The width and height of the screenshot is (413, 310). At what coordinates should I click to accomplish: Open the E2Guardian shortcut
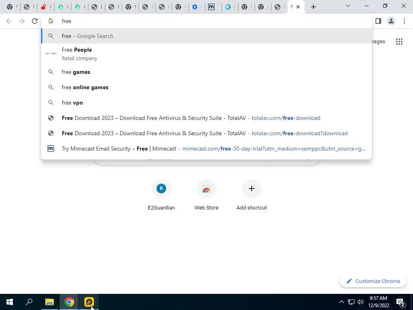tap(161, 195)
